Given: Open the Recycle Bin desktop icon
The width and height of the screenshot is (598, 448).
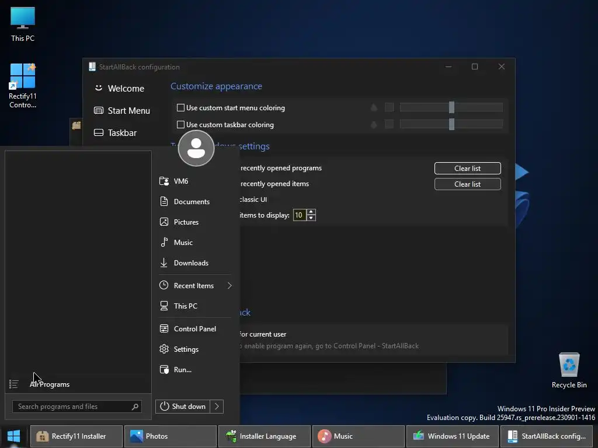Looking at the screenshot, I should tap(569, 370).
